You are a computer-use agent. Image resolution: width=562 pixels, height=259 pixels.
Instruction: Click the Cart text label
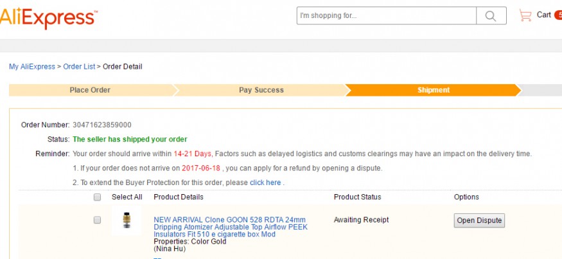[x=543, y=15]
